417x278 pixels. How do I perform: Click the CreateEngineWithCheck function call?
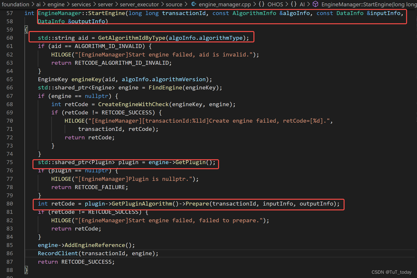click(133, 104)
